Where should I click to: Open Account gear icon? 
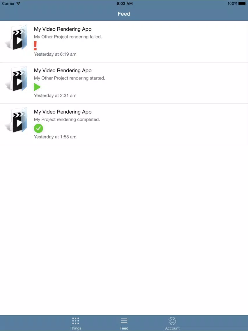pos(172,321)
